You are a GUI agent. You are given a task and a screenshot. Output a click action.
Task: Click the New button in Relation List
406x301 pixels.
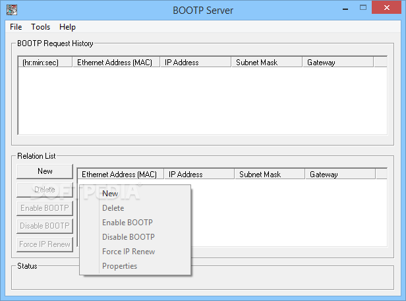[x=45, y=171]
